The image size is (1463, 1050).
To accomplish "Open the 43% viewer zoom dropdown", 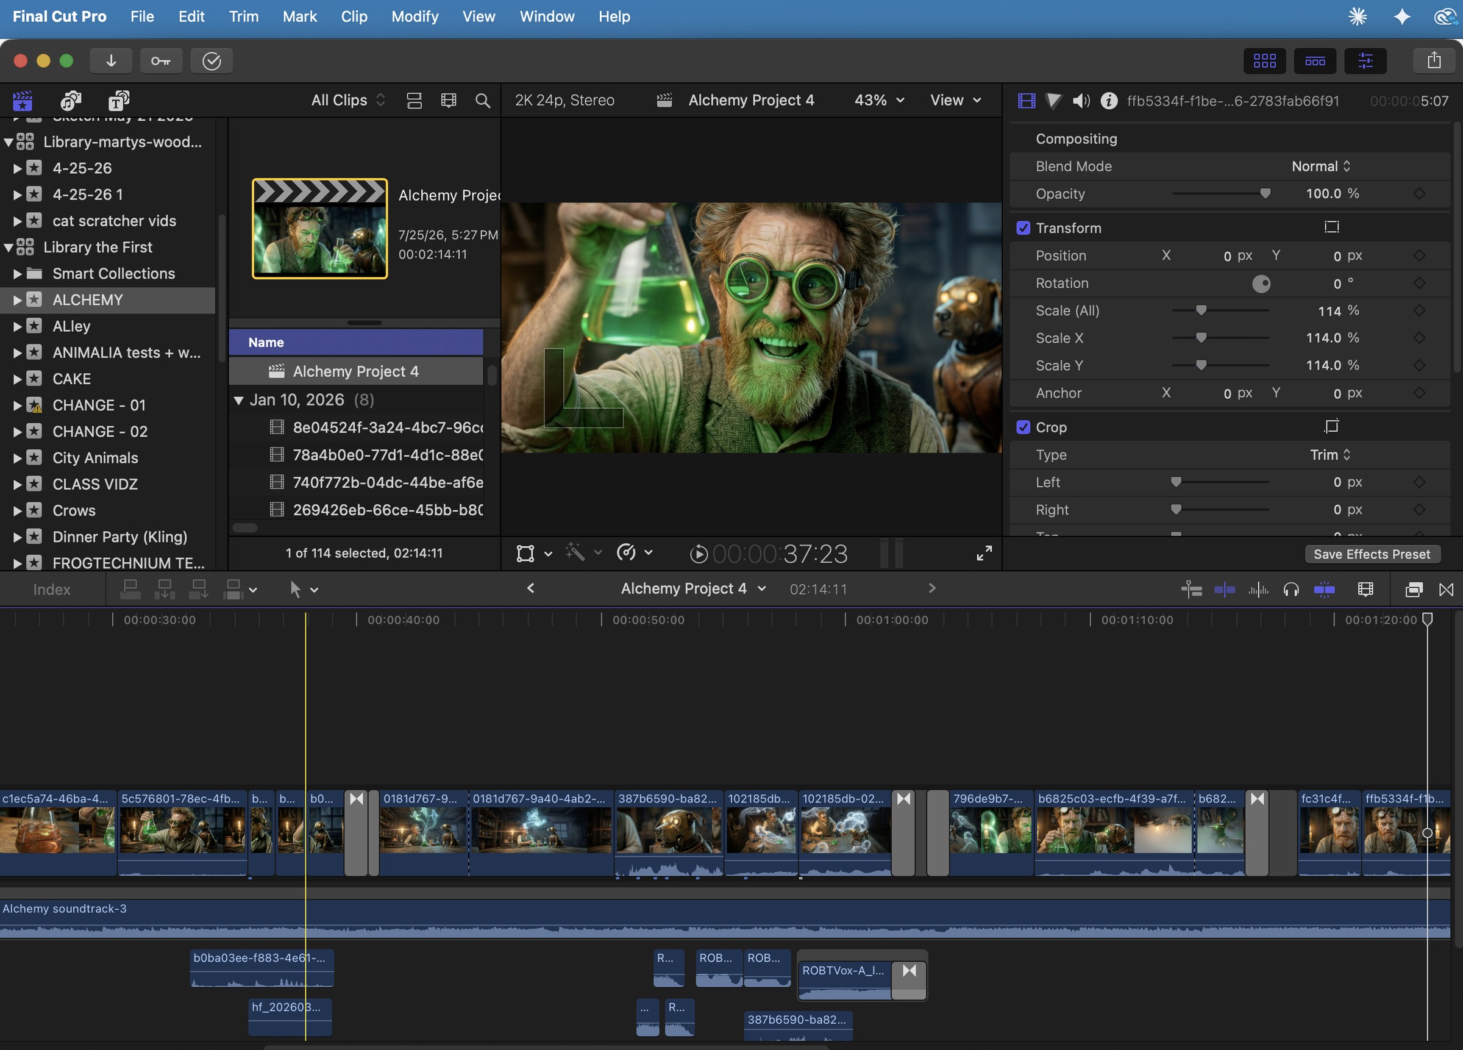I will (879, 100).
